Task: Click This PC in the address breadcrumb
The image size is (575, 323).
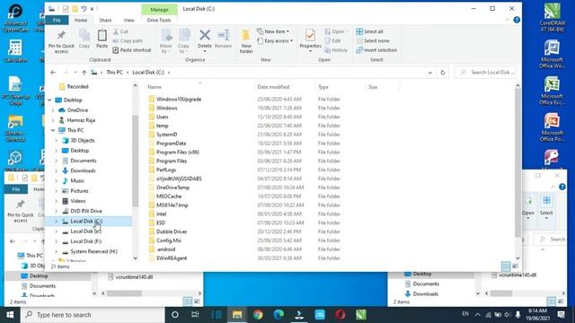Action: [x=114, y=73]
